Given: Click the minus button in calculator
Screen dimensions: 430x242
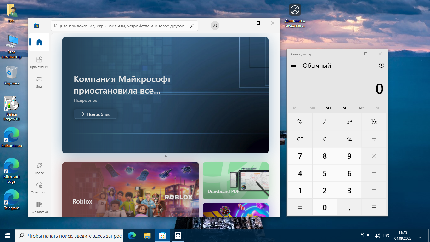Looking at the screenshot, I should point(374,173).
